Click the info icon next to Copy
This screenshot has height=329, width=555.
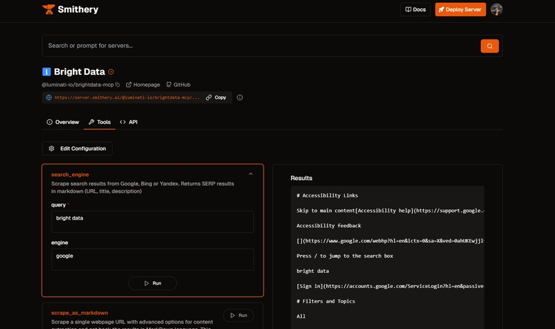[239, 98]
